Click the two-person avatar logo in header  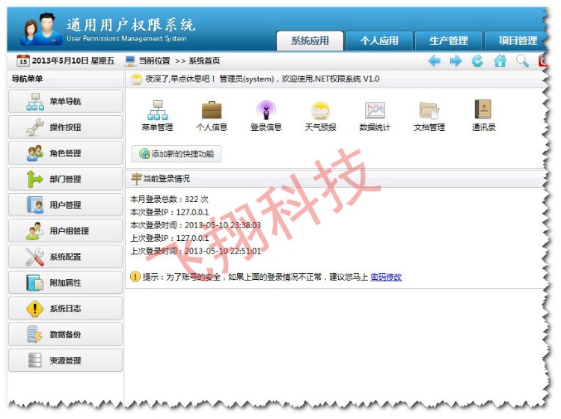point(41,30)
